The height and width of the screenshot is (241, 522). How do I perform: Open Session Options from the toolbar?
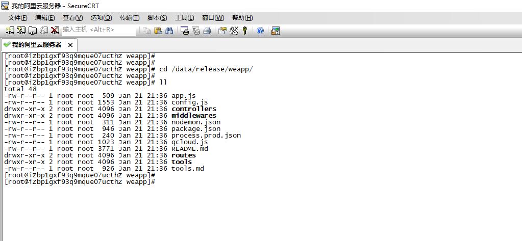222,31
